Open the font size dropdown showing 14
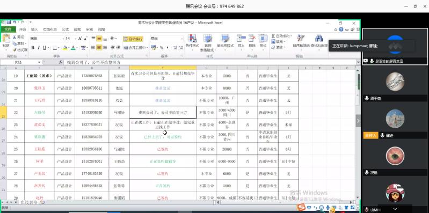The height and width of the screenshot is (213, 429). 75,39
